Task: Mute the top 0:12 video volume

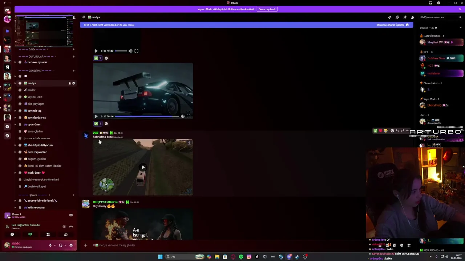Action: pyautogui.click(x=130, y=51)
